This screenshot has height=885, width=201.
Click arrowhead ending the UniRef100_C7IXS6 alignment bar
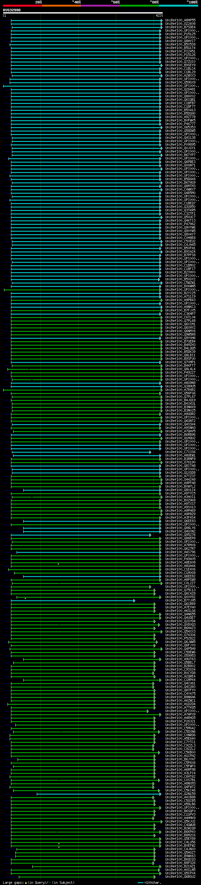(150, 452)
